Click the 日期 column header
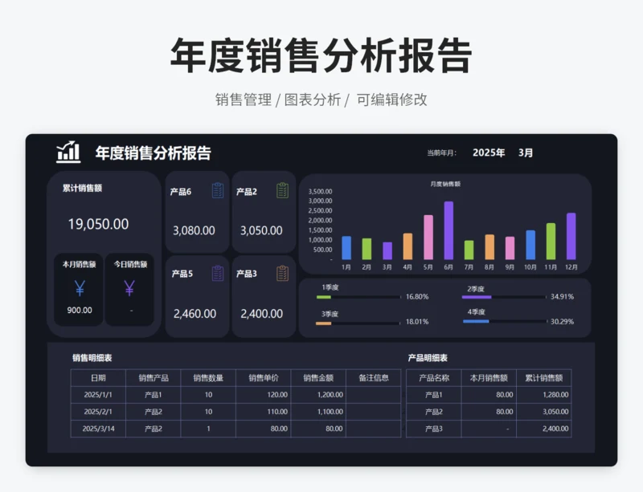643x492 pixels. coord(98,378)
